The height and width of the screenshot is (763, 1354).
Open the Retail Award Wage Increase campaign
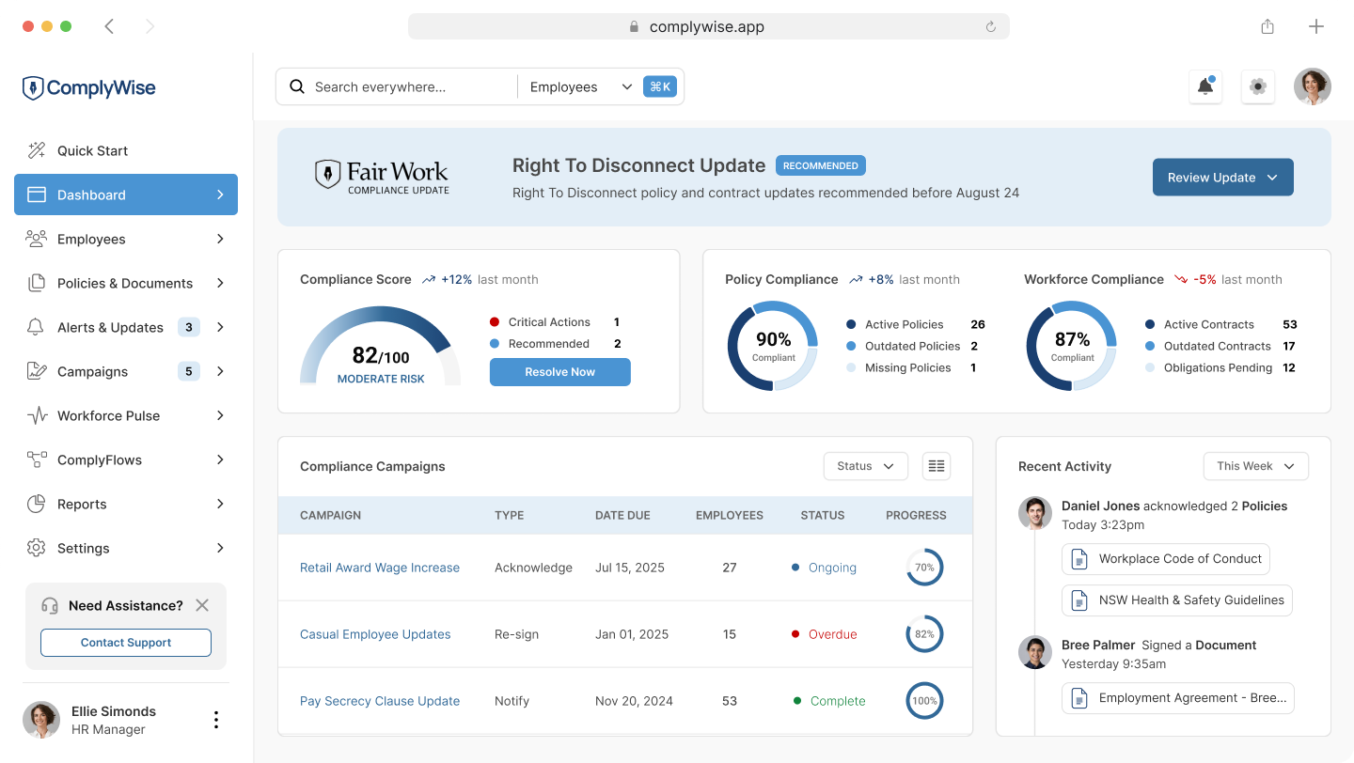coord(380,568)
